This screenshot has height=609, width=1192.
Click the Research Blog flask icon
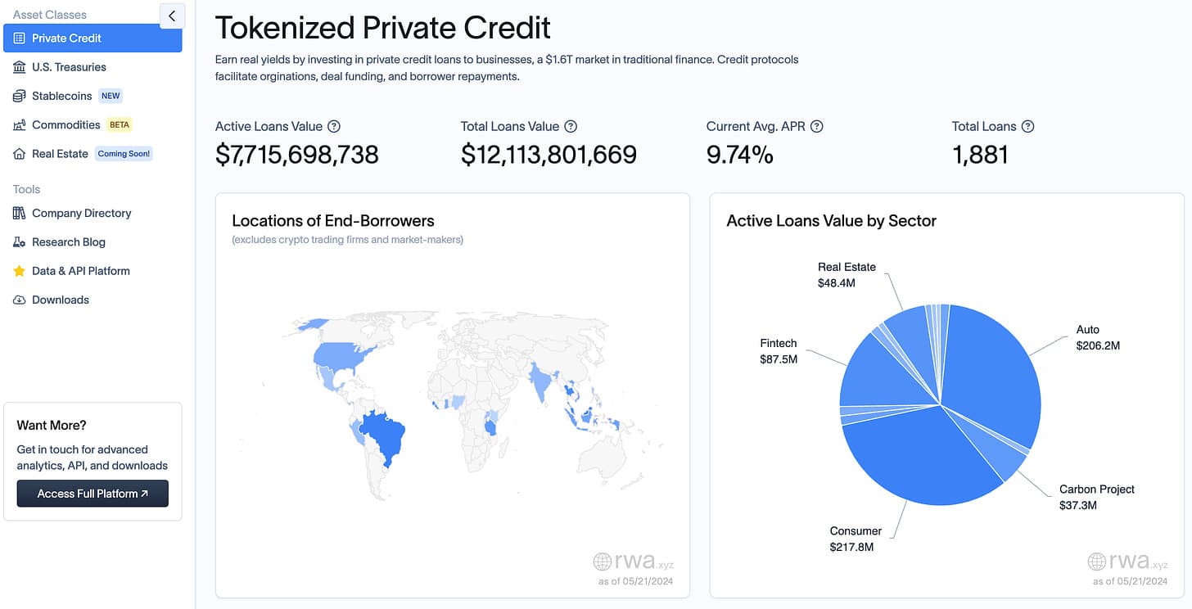point(20,242)
